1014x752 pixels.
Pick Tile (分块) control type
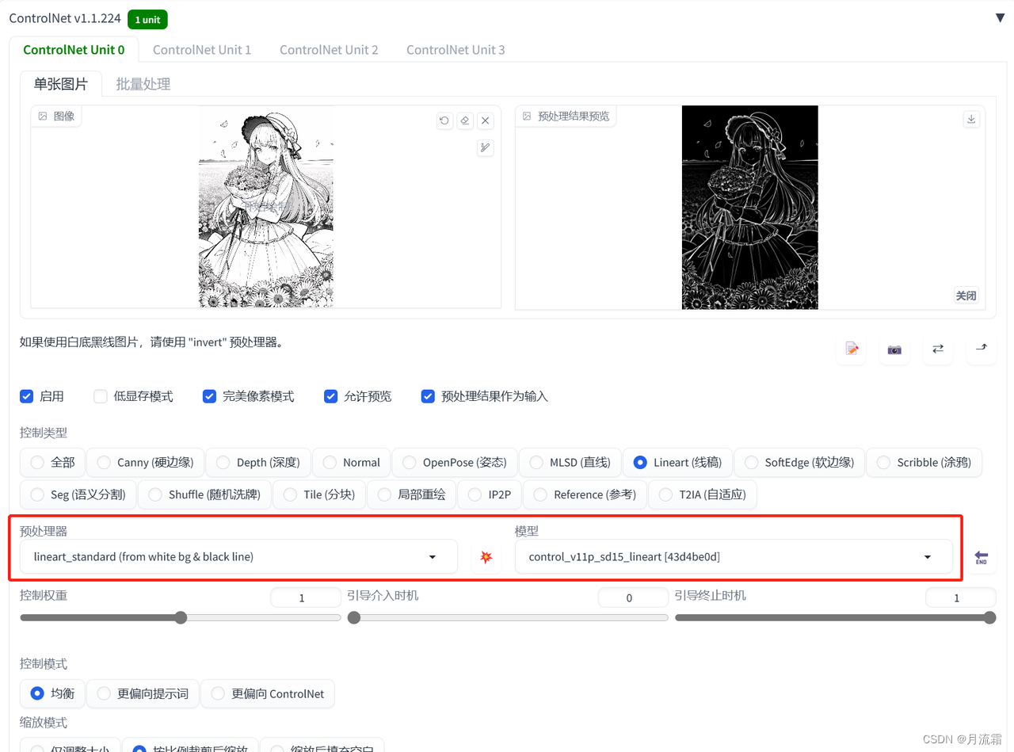pyautogui.click(x=318, y=494)
